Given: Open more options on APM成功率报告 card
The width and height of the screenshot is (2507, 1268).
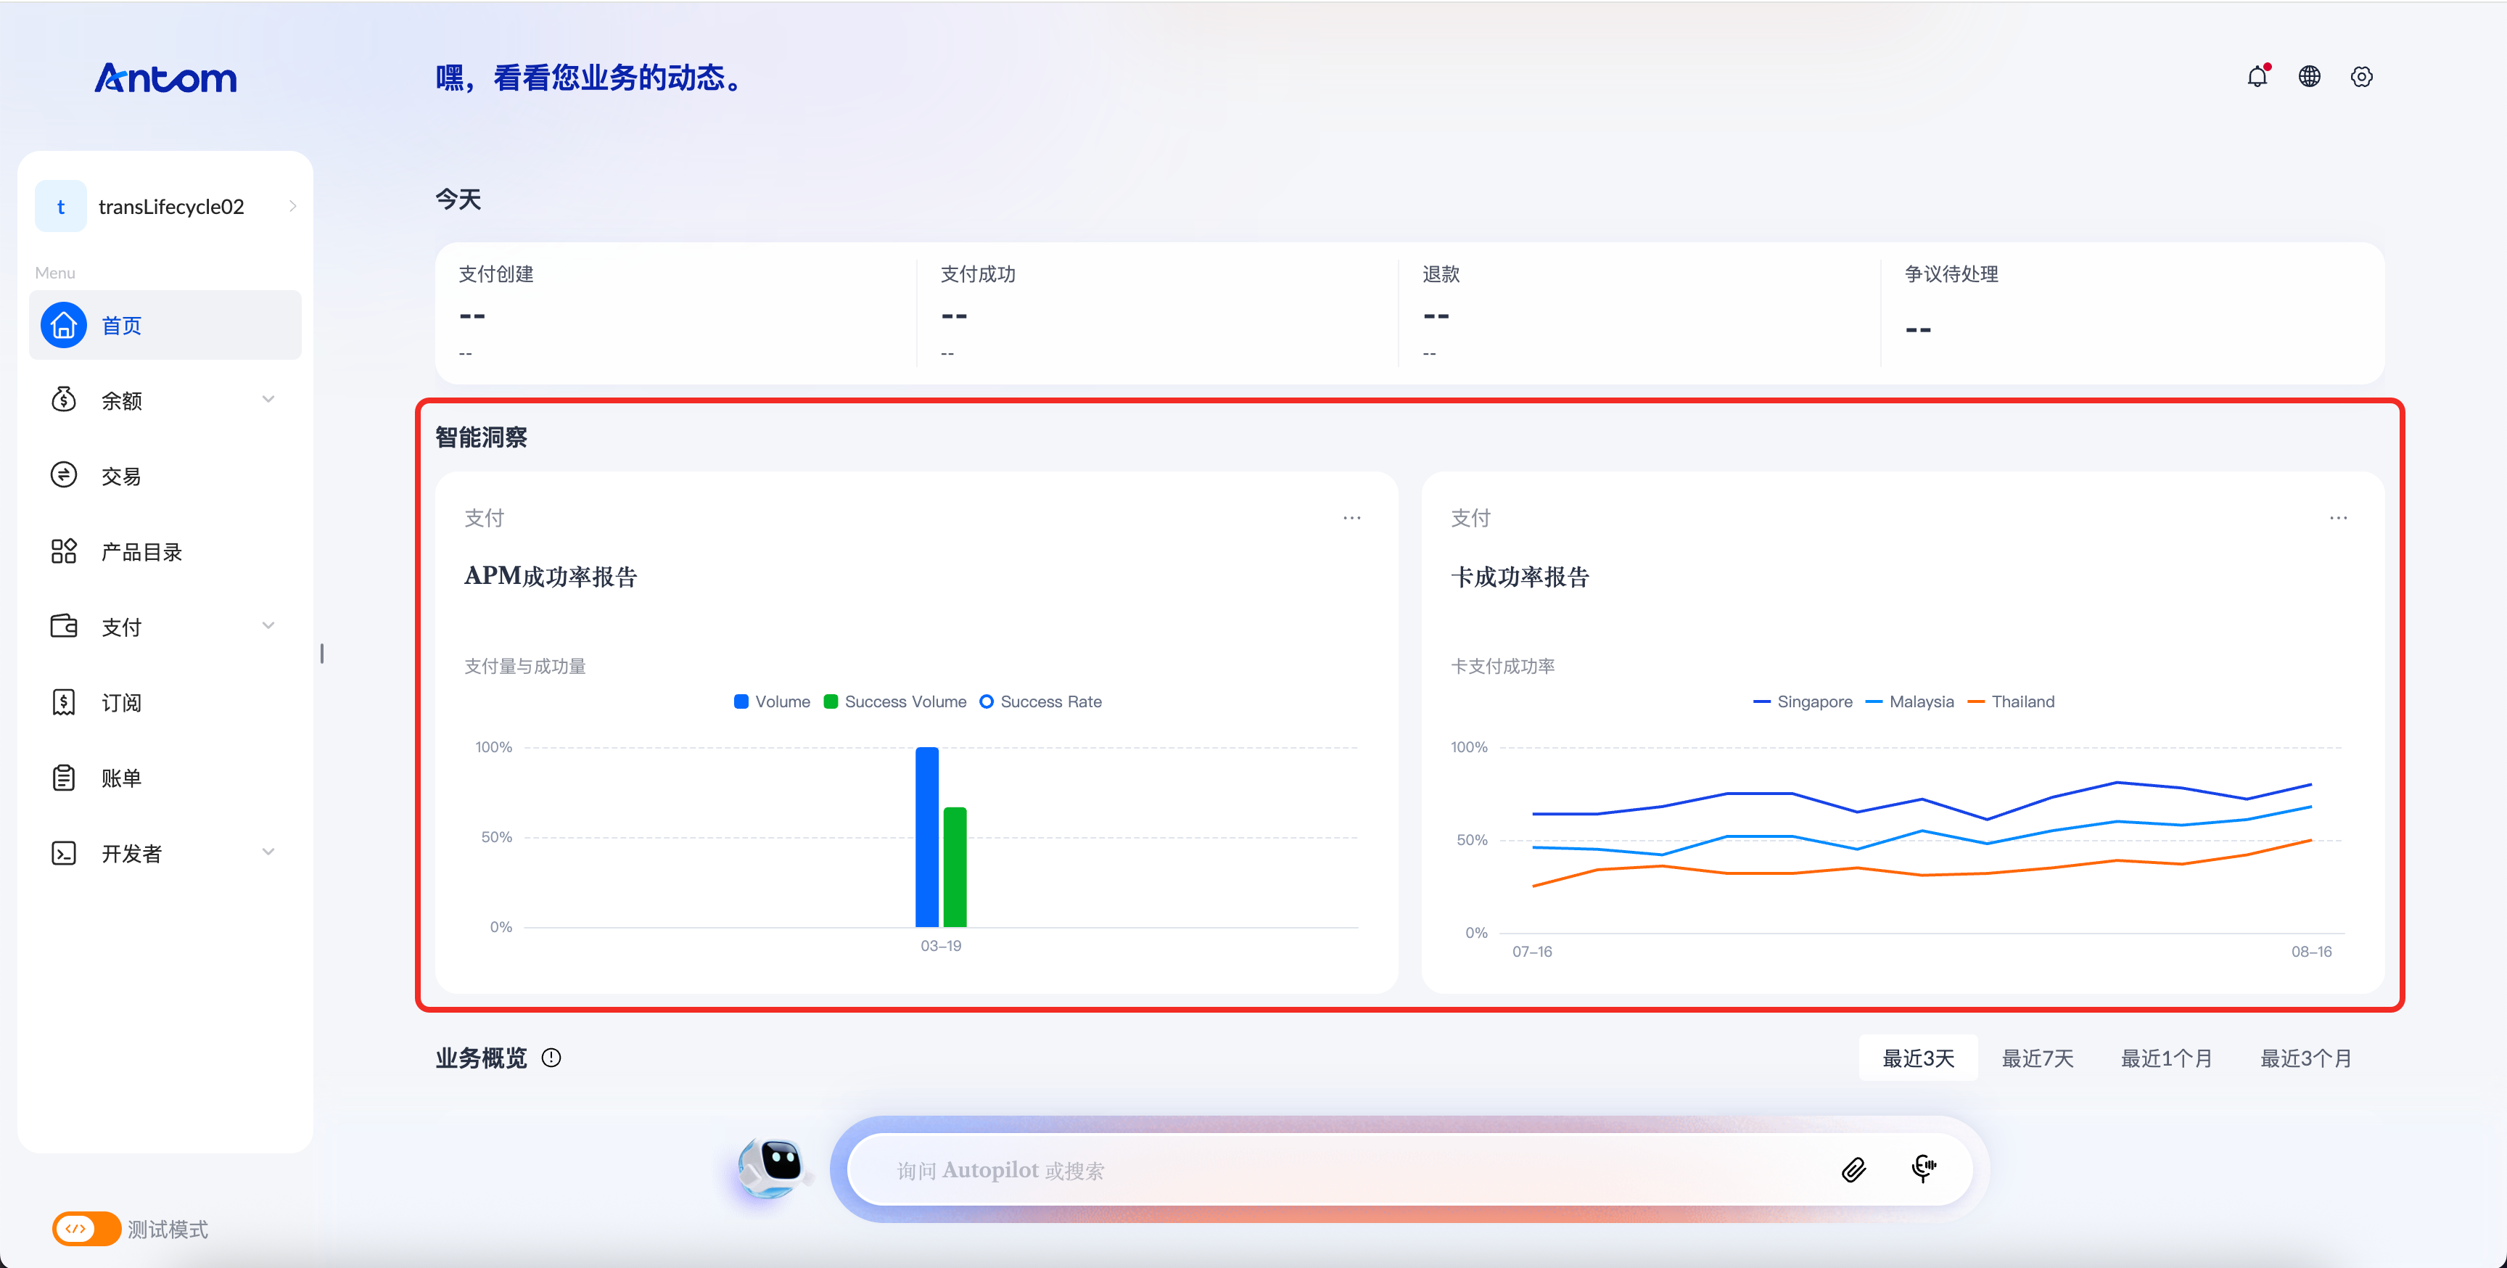Looking at the screenshot, I should pos(1352,518).
